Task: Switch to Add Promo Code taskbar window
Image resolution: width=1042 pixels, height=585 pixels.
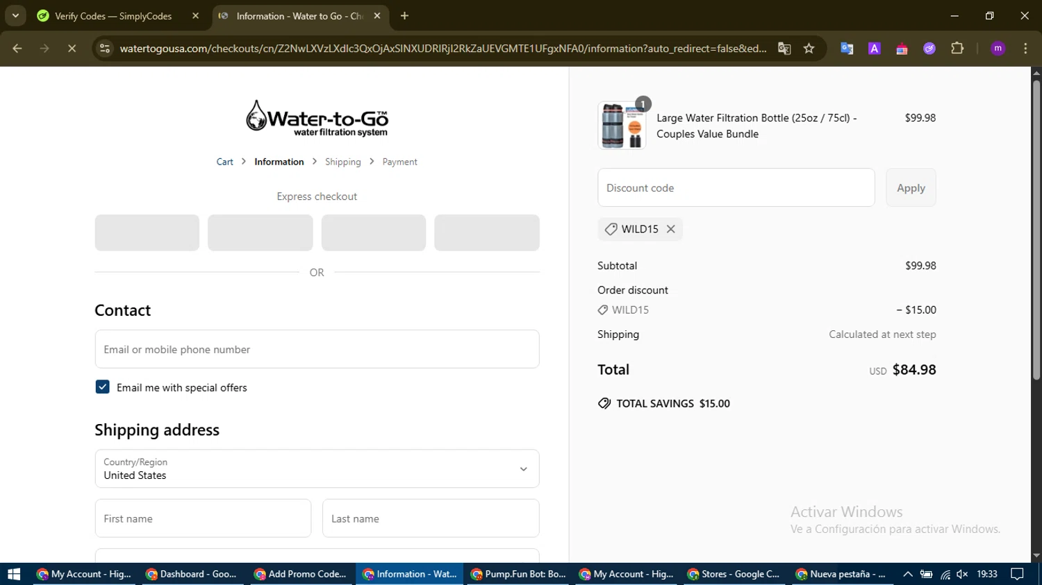Action: point(301,574)
